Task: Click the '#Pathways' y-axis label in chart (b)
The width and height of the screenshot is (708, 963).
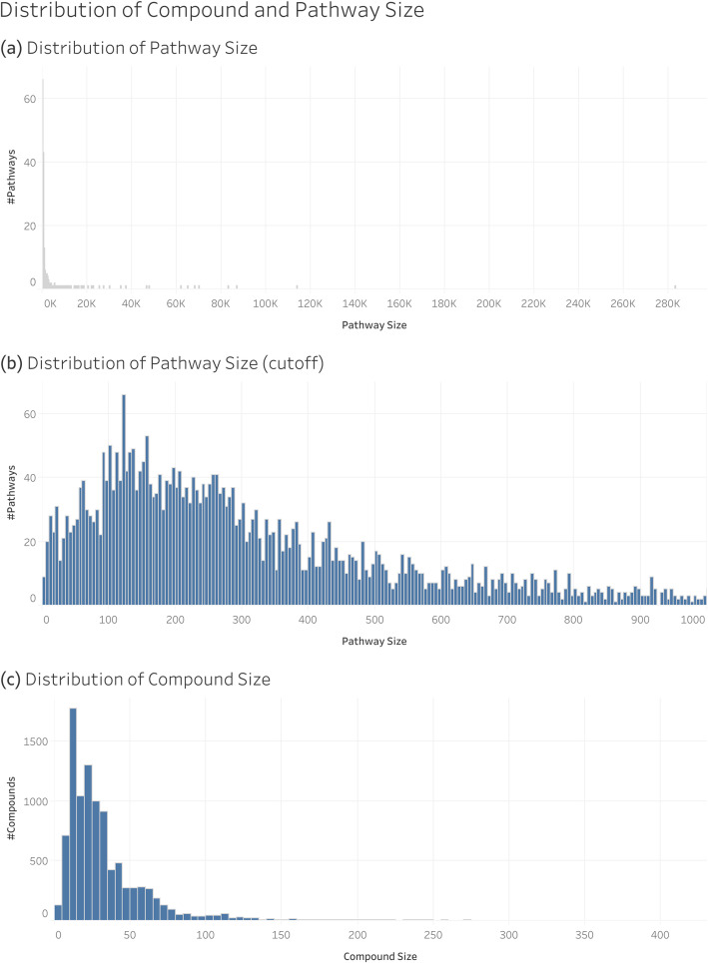Action: [11, 493]
